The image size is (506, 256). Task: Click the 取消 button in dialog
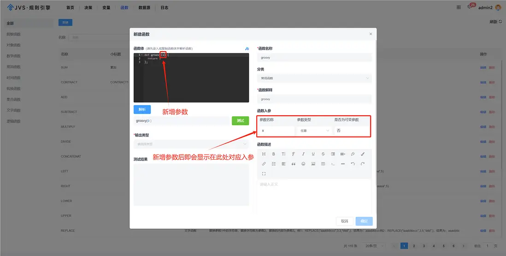click(345, 221)
